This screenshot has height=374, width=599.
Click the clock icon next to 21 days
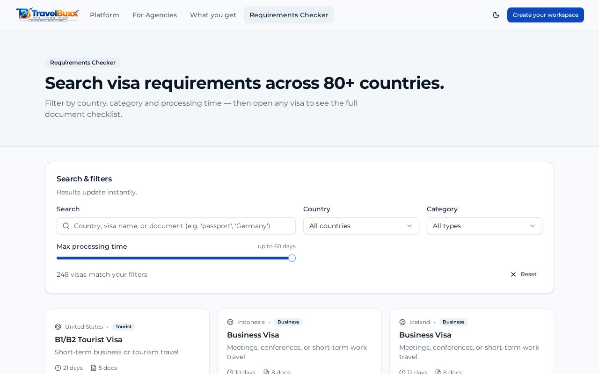coord(58,368)
